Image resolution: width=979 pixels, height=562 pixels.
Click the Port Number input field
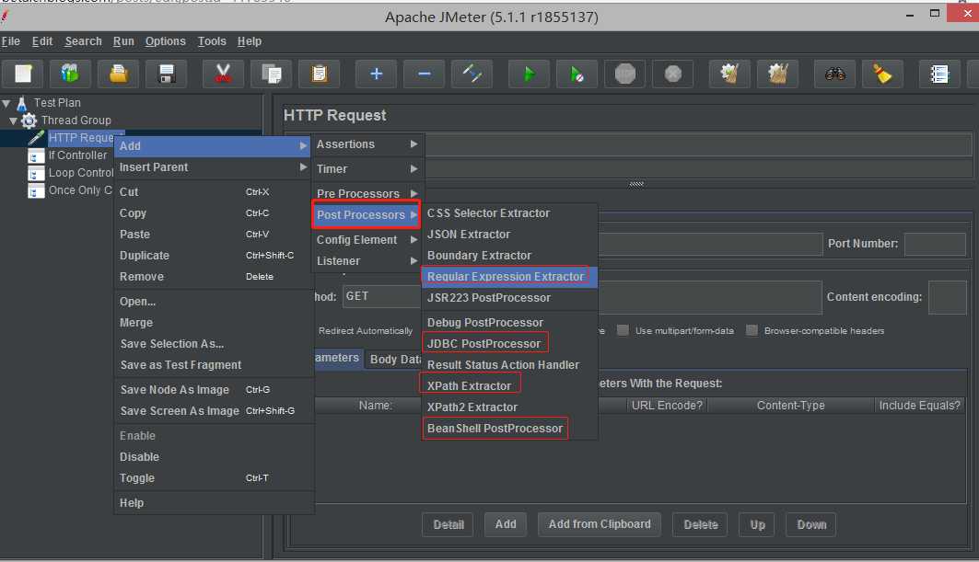(935, 244)
